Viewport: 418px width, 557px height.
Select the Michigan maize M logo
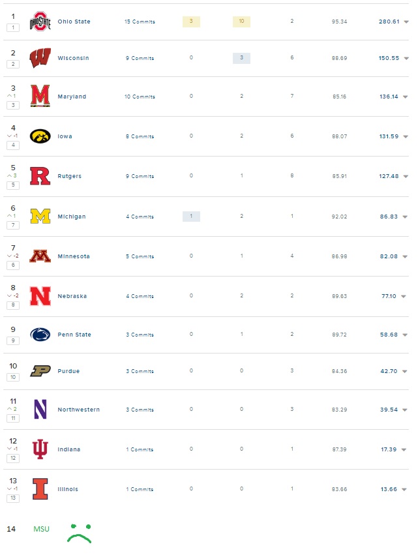click(40, 216)
